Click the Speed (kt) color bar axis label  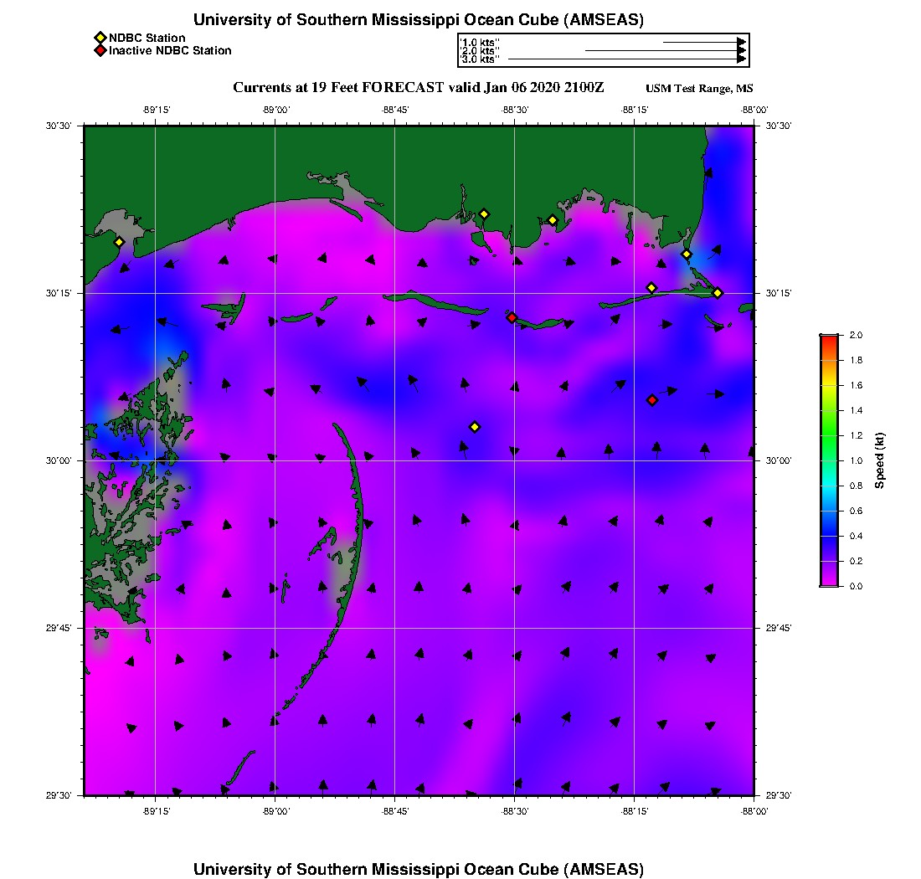[x=880, y=460]
